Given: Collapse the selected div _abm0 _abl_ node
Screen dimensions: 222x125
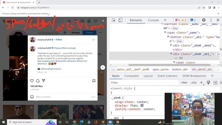Looking at the screenshot, I should pos(171,54).
